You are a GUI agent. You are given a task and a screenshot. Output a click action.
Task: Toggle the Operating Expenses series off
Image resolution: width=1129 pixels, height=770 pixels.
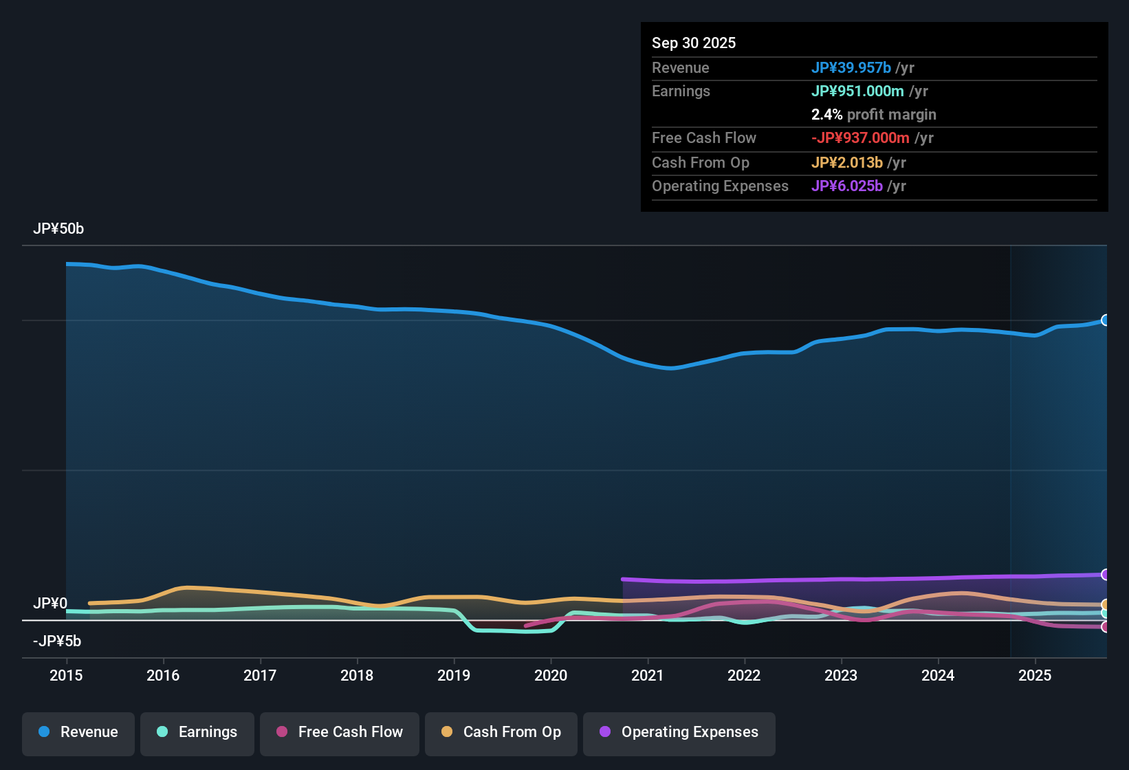tap(679, 732)
